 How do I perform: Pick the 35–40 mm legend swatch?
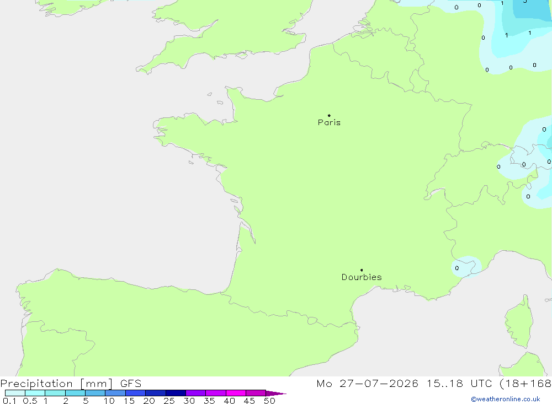(215, 393)
